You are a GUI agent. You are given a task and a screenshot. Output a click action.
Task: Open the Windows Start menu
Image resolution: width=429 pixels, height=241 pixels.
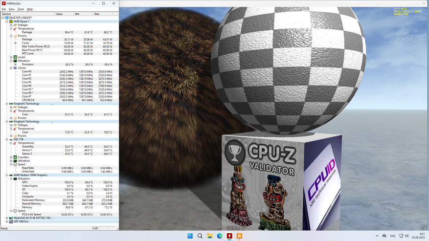tap(190, 236)
